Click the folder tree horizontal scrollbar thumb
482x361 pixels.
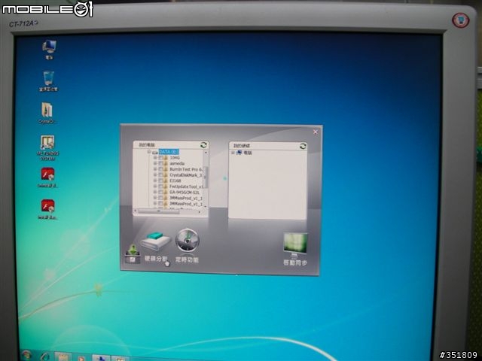[159, 211]
